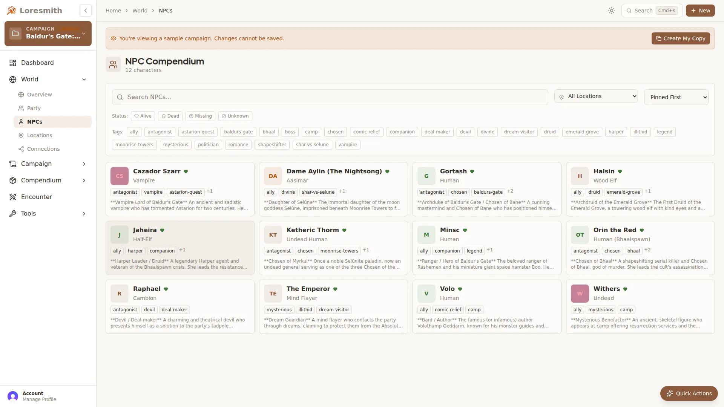Click the Loresmith logo icon
The width and height of the screenshot is (724, 407).
point(11,10)
